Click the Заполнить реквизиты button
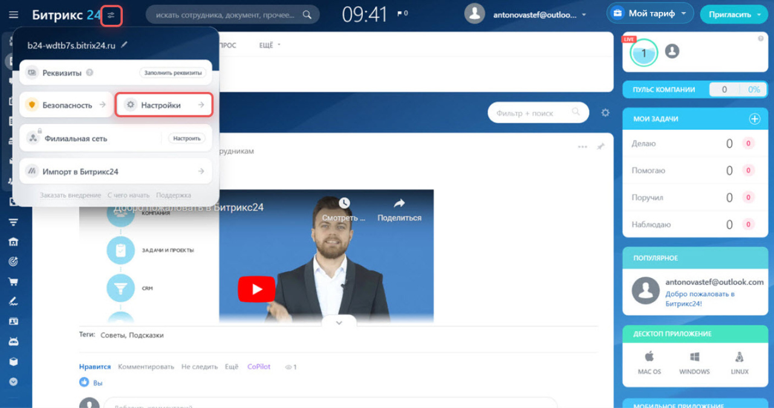 (x=172, y=73)
